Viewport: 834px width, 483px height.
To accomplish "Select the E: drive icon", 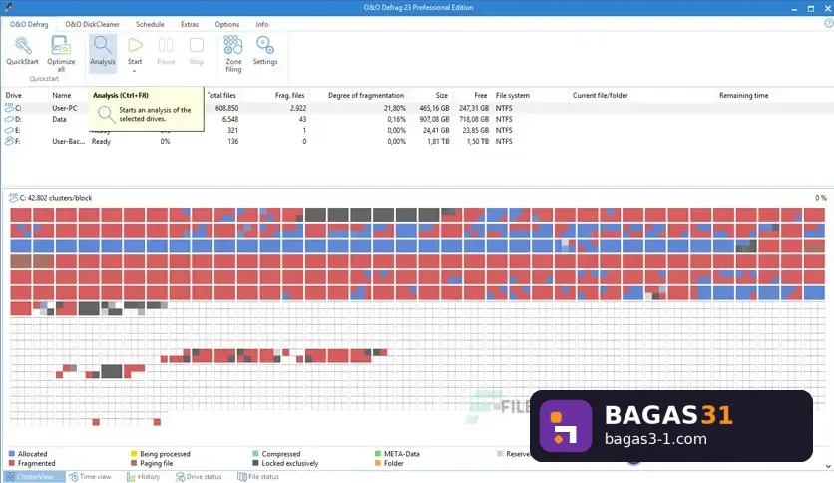I will coord(9,130).
